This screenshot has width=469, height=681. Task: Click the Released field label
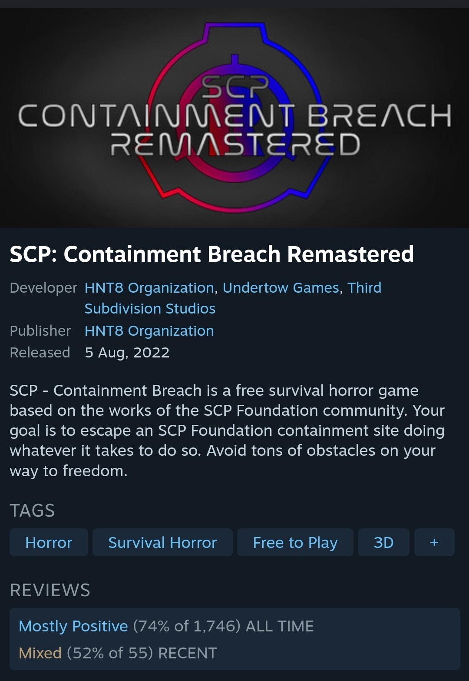(x=40, y=353)
